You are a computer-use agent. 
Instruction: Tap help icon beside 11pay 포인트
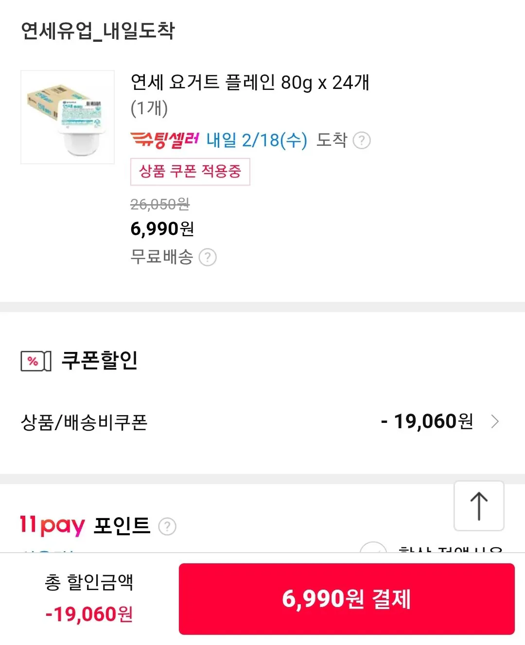167,526
